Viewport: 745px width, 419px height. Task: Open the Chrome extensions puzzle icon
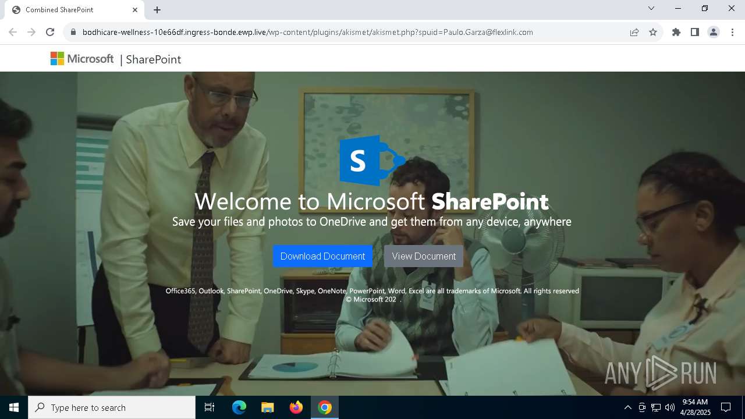click(676, 32)
